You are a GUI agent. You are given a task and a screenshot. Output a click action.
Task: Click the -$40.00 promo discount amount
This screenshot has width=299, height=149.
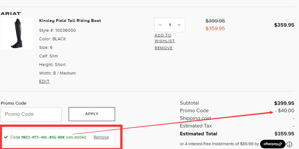tap(284, 111)
